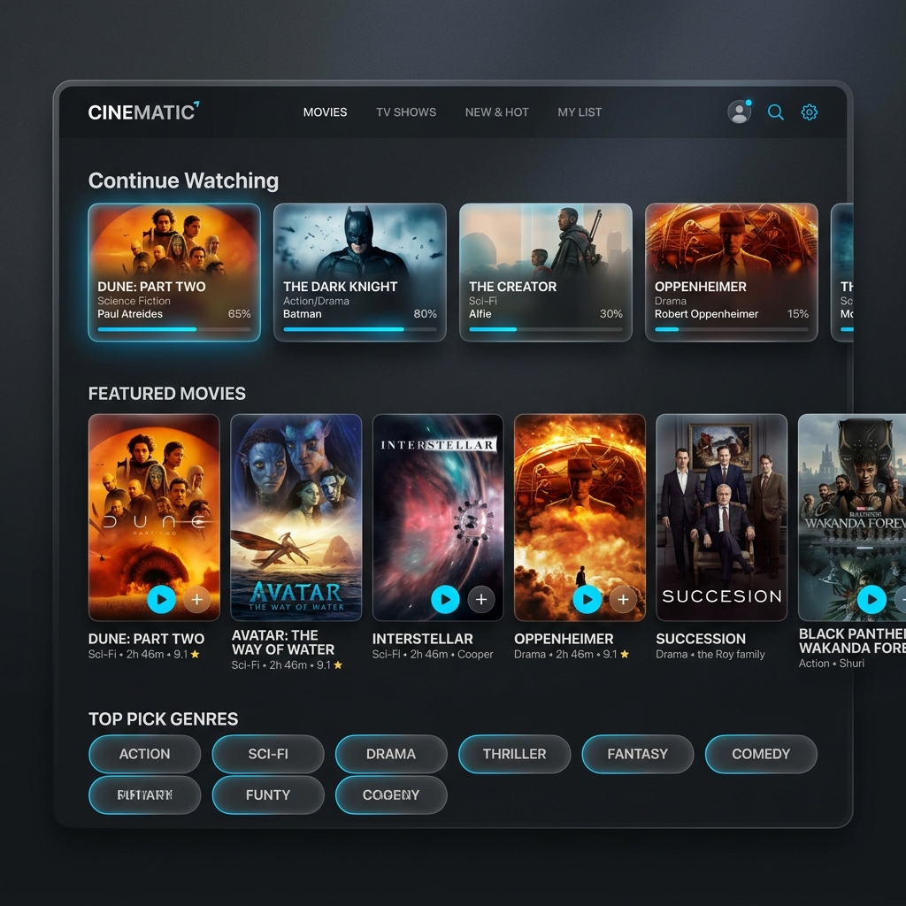Click the play icon on Black Panther poster
Viewport: 906px width, 906px height.
[871, 599]
